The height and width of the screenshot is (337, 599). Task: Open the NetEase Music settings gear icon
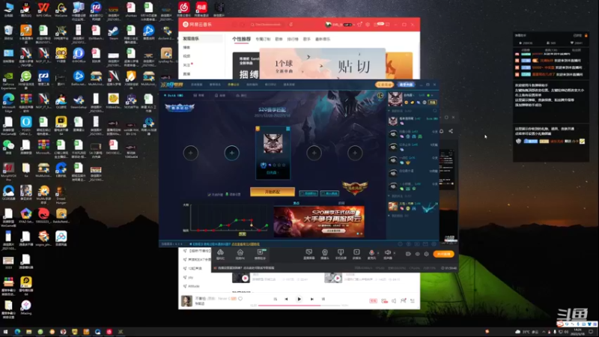pyautogui.click(x=368, y=25)
